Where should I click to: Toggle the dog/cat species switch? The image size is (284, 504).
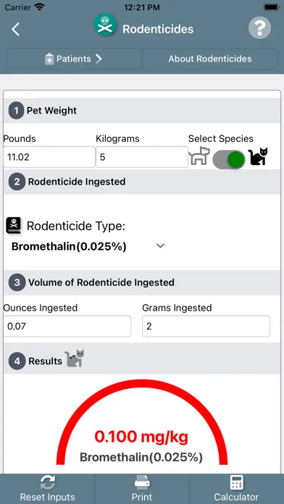point(229,159)
